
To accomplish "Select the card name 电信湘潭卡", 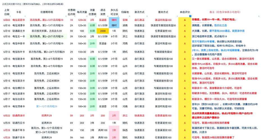I will coord(19,25).
